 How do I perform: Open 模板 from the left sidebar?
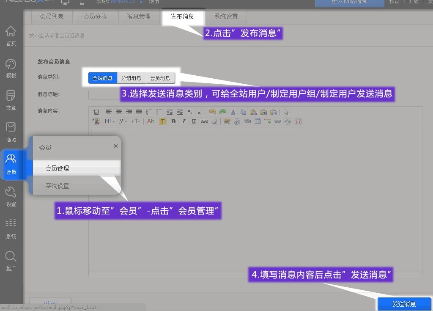tap(11, 69)
